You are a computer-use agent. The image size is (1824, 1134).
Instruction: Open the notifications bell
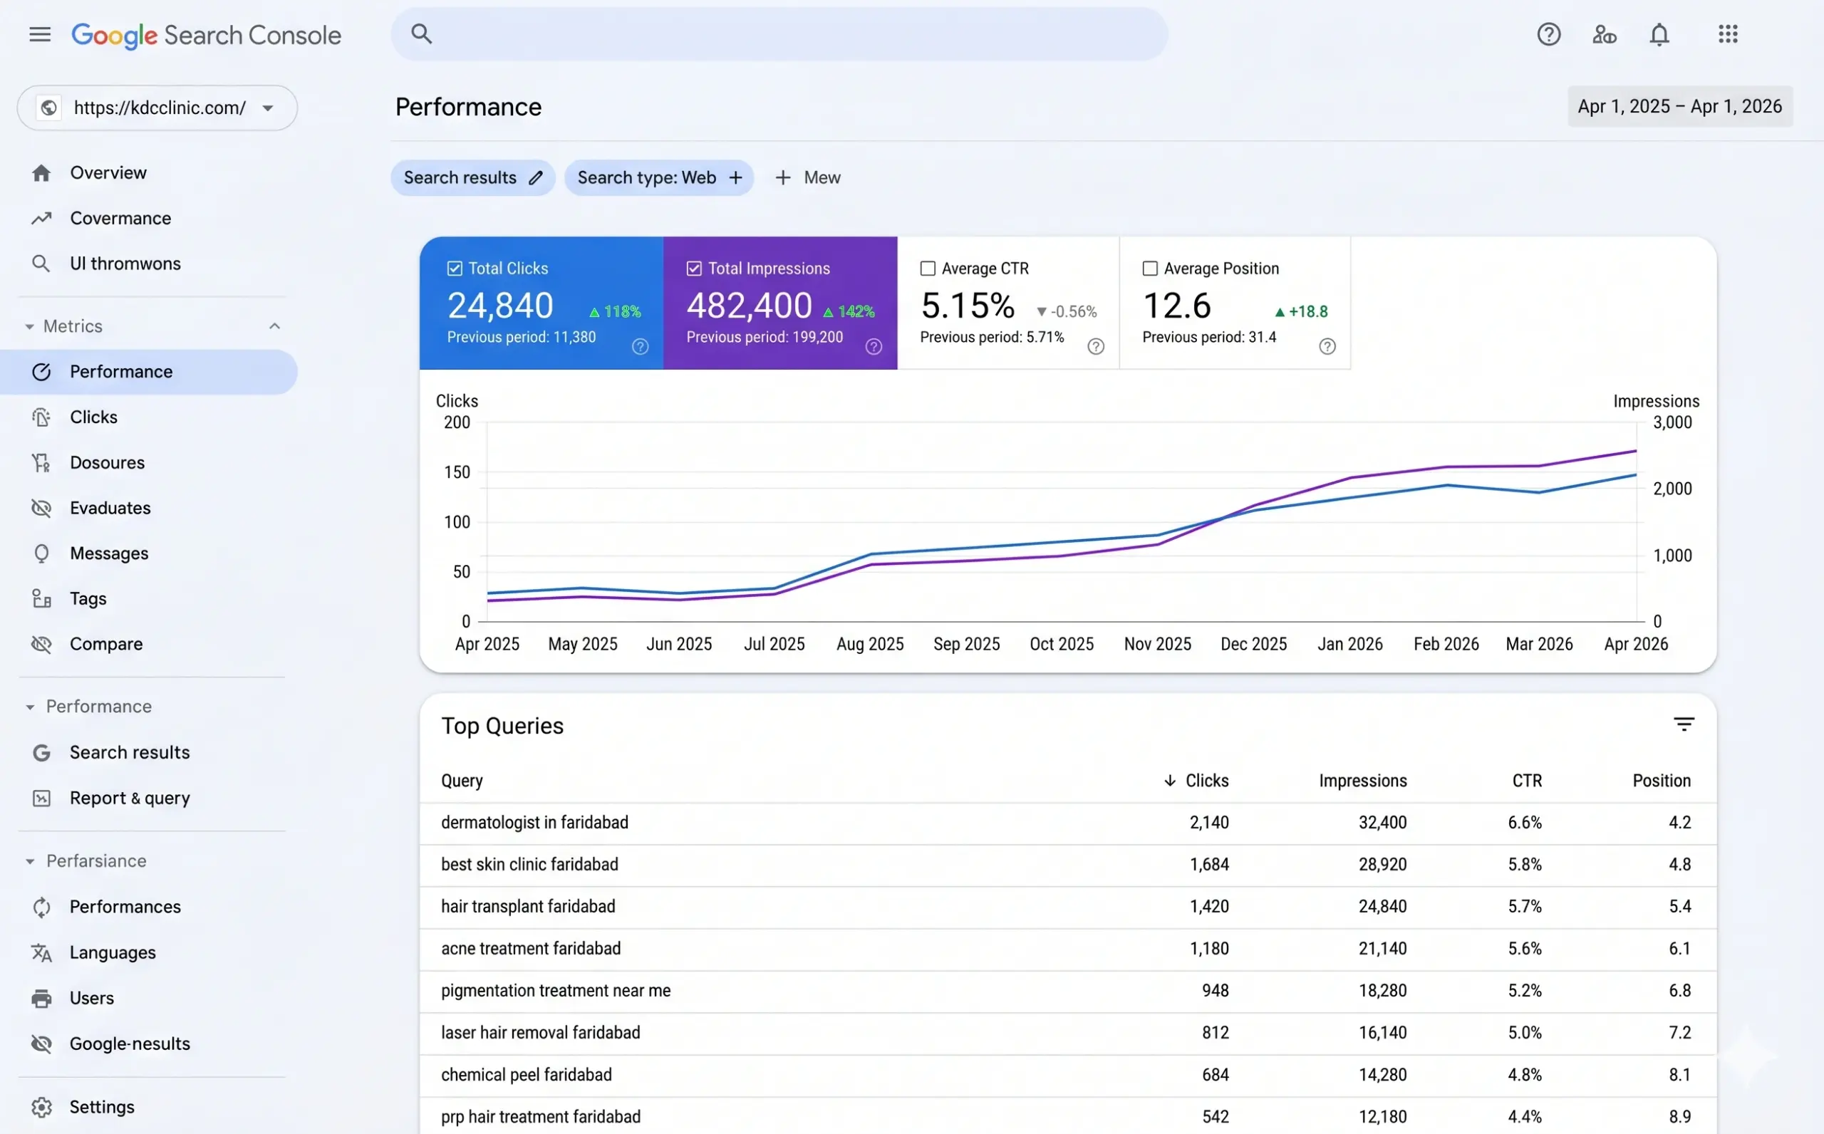1659,34
